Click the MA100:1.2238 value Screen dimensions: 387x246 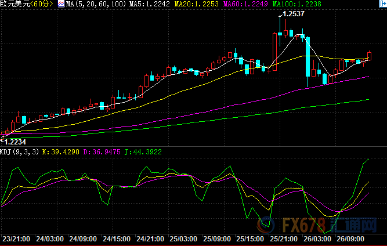click(296, 4)
